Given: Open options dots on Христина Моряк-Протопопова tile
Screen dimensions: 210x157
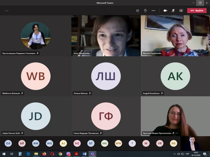Looking at the screenshot, I should point(177,133).
